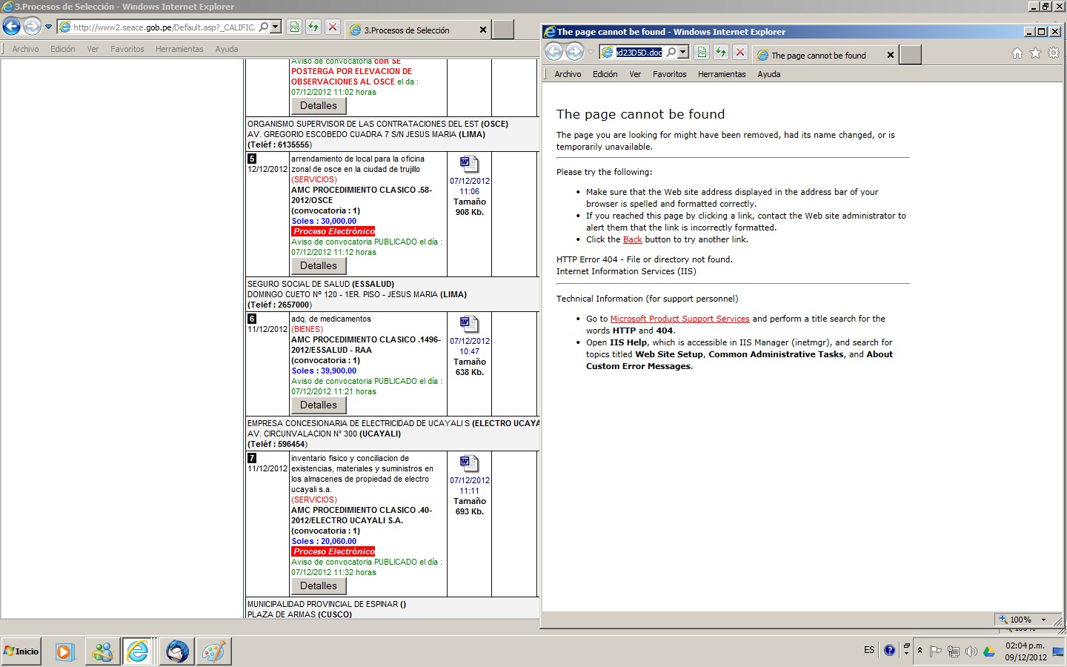Click the Back link on the error page
Image resolution: width=1067 pixels, height=667 pixels.
point(633,240)
